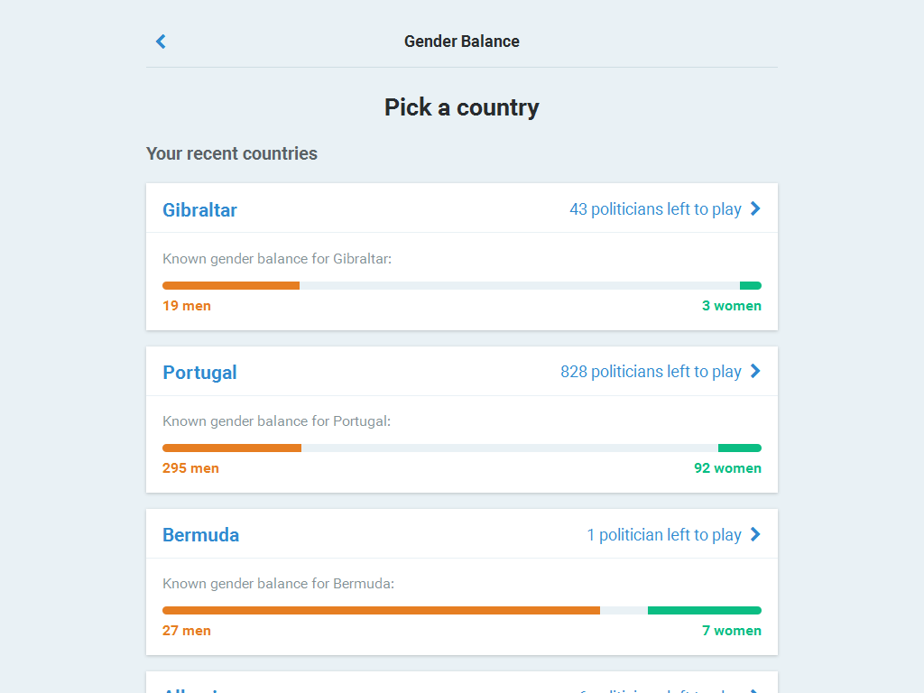The width and height of the screenshot is (924, 693).
Task: Click the '19 men' label
Action: tap(187, 306)
